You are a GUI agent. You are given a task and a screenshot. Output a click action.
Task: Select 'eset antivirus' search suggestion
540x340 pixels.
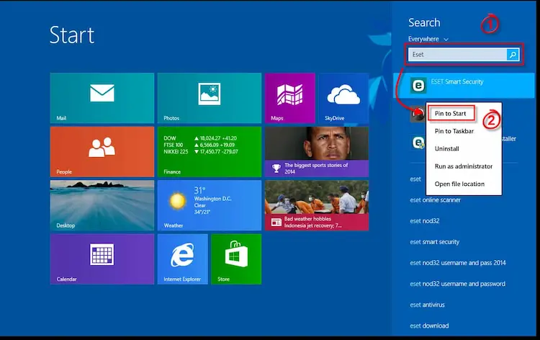pyautogui.click(x=428, y=305)
